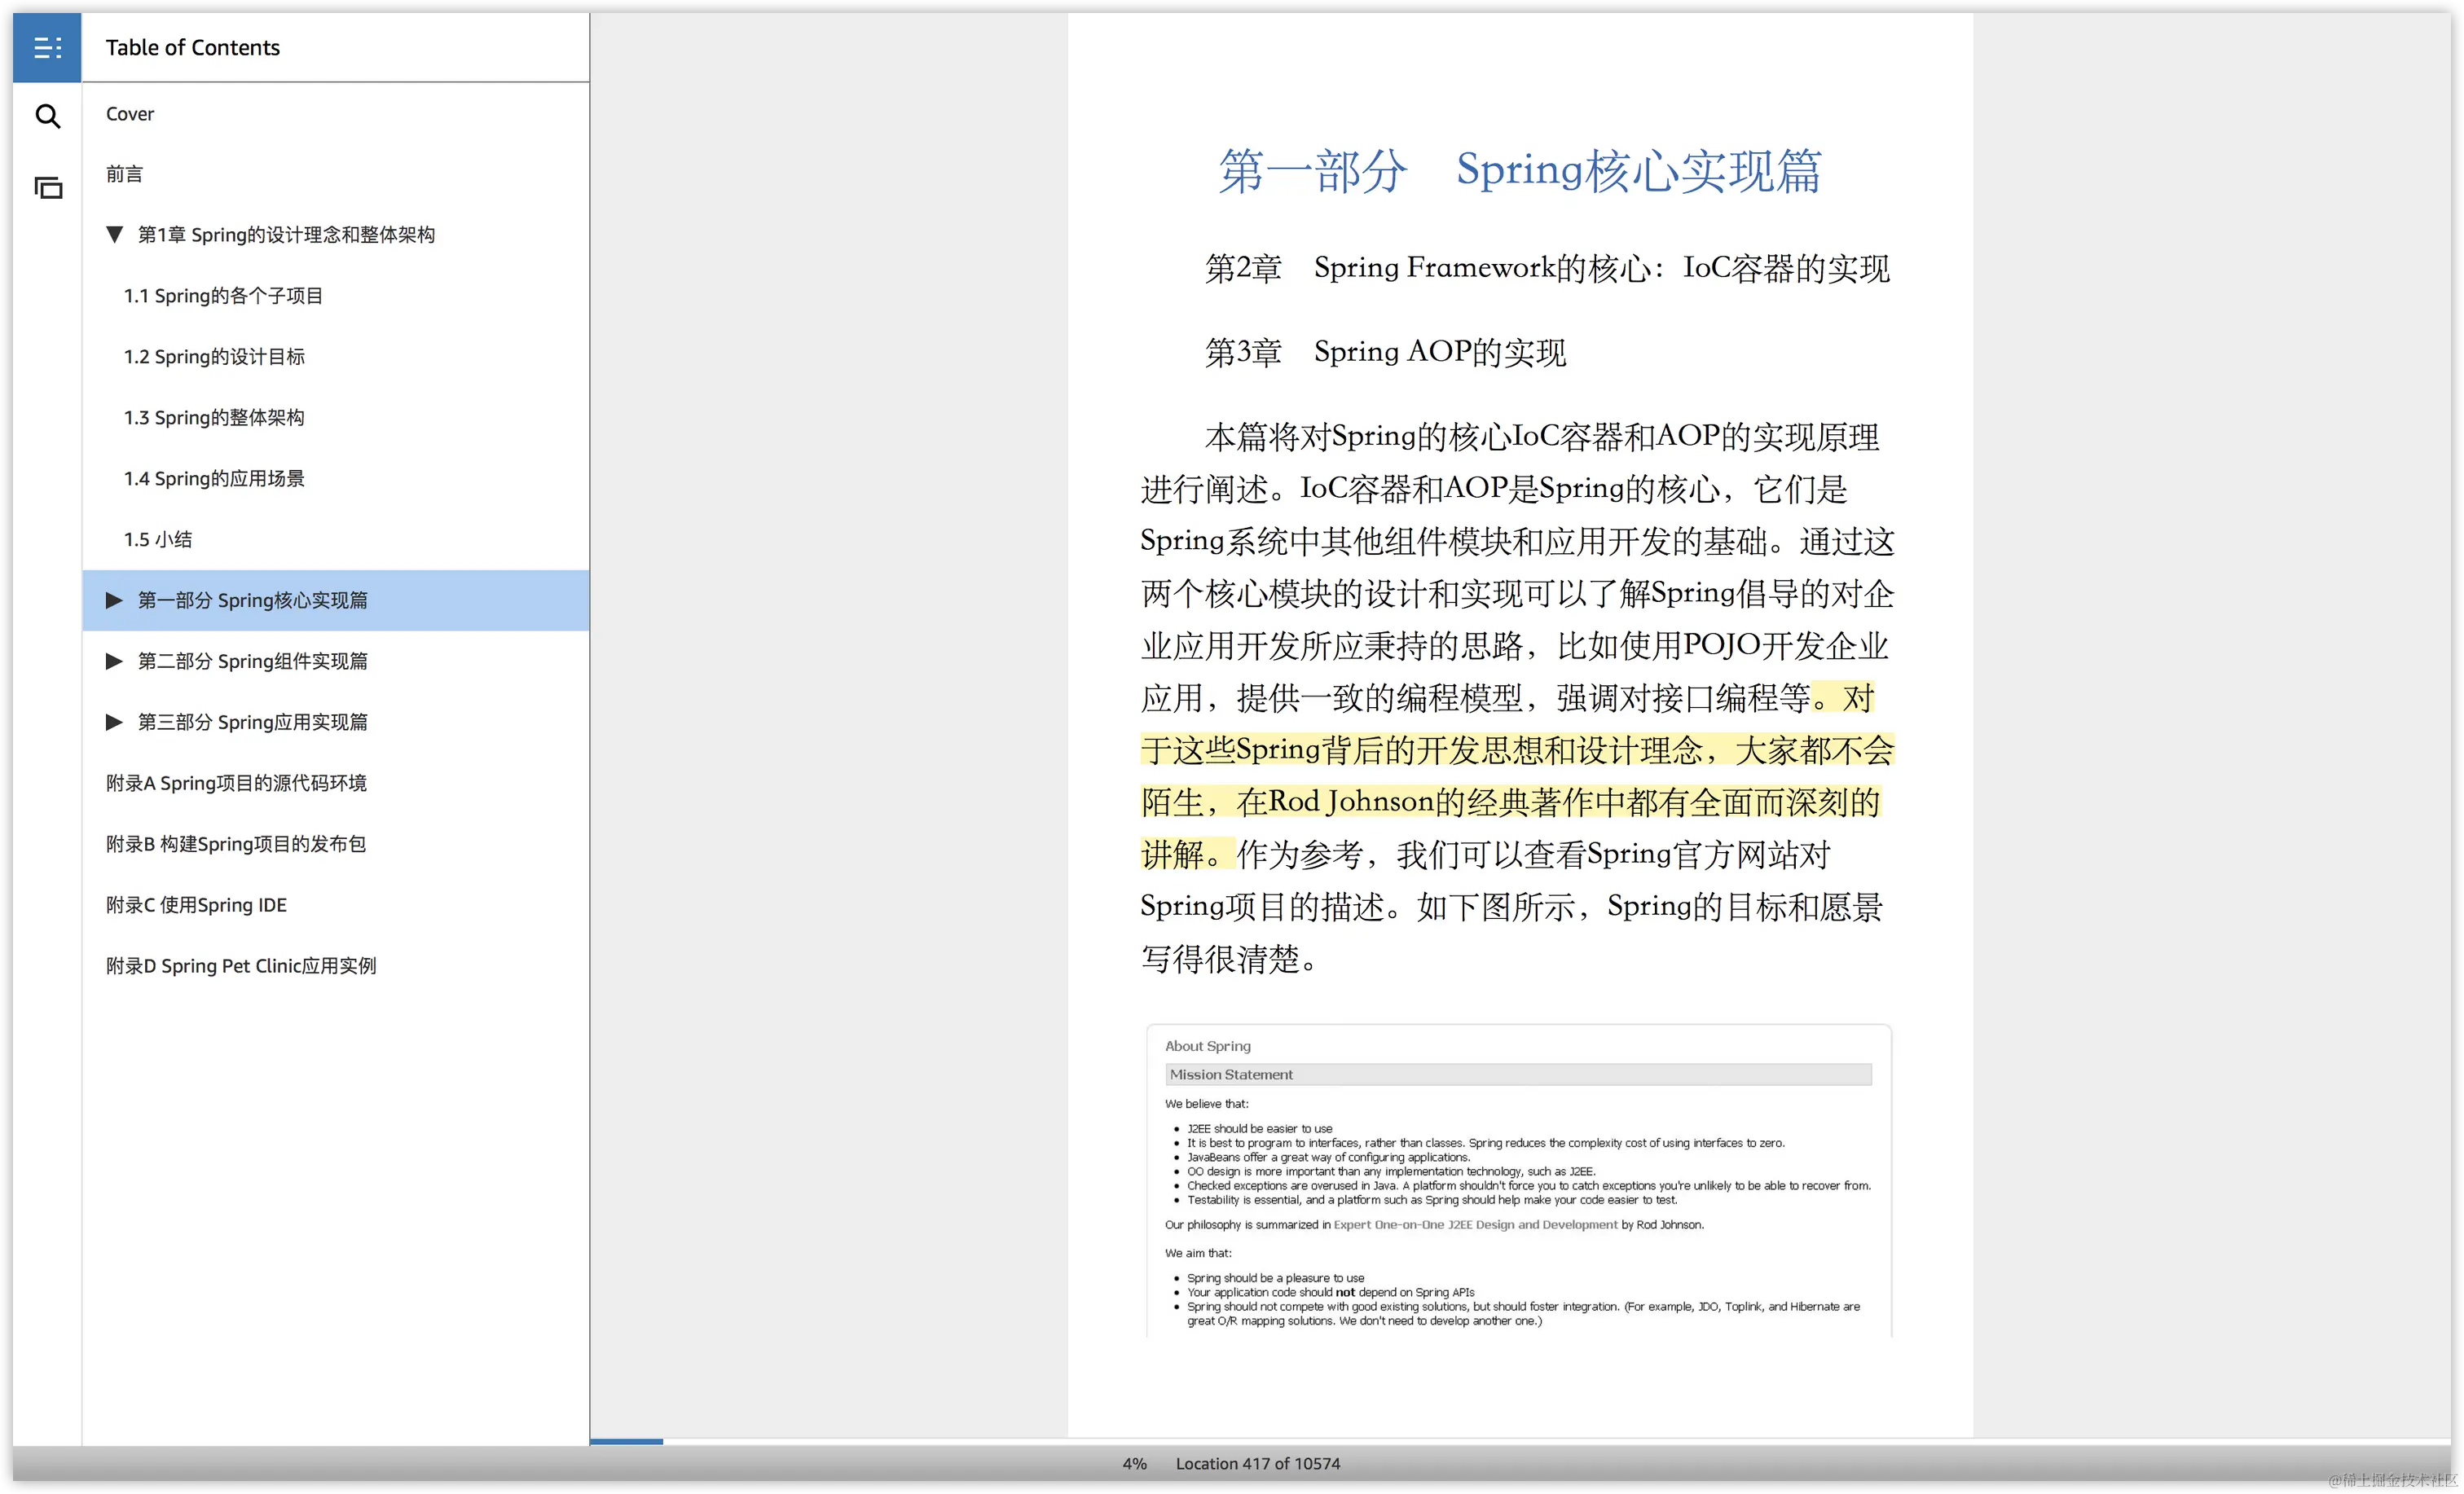2464x1494 pixels.
Task: Jump to 1.3 Spring的整体架构
Action: (214, 418)
